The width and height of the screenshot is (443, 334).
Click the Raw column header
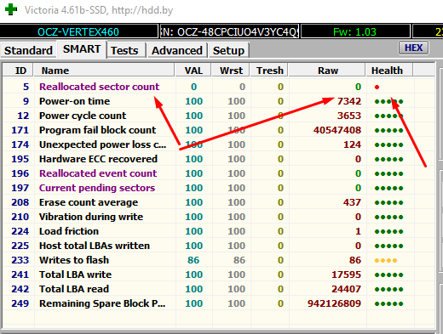[327, 71]
